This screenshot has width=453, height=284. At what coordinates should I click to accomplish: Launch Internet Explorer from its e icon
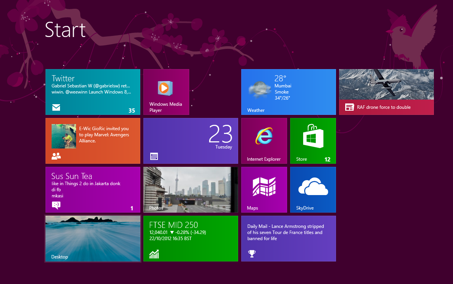[264, 136]
